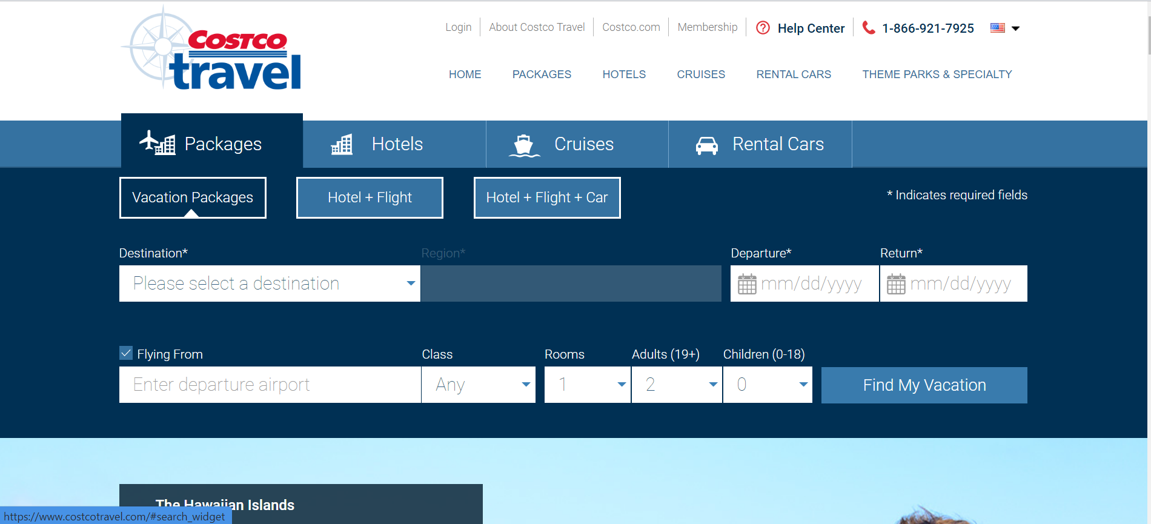
Task: Open the Costco.com link
Action: click(x=631, y=27)
